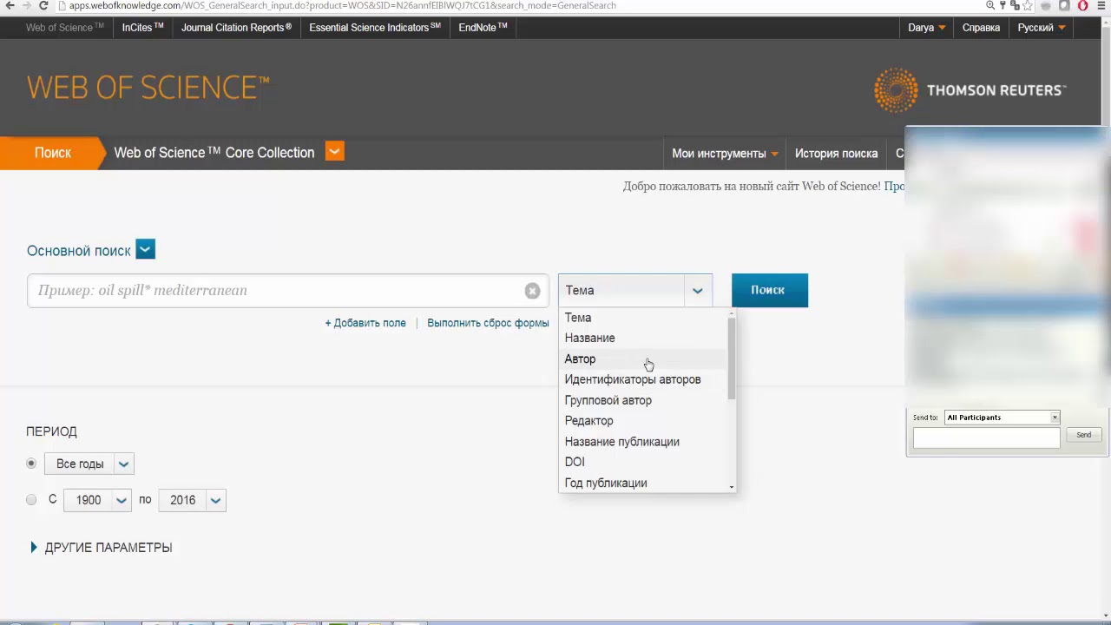
Task: Click the field list scroll down arrow
Action: (x=732, y=488)
